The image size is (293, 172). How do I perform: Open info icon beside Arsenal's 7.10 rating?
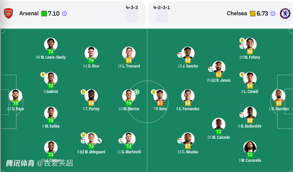pos(64,14)
